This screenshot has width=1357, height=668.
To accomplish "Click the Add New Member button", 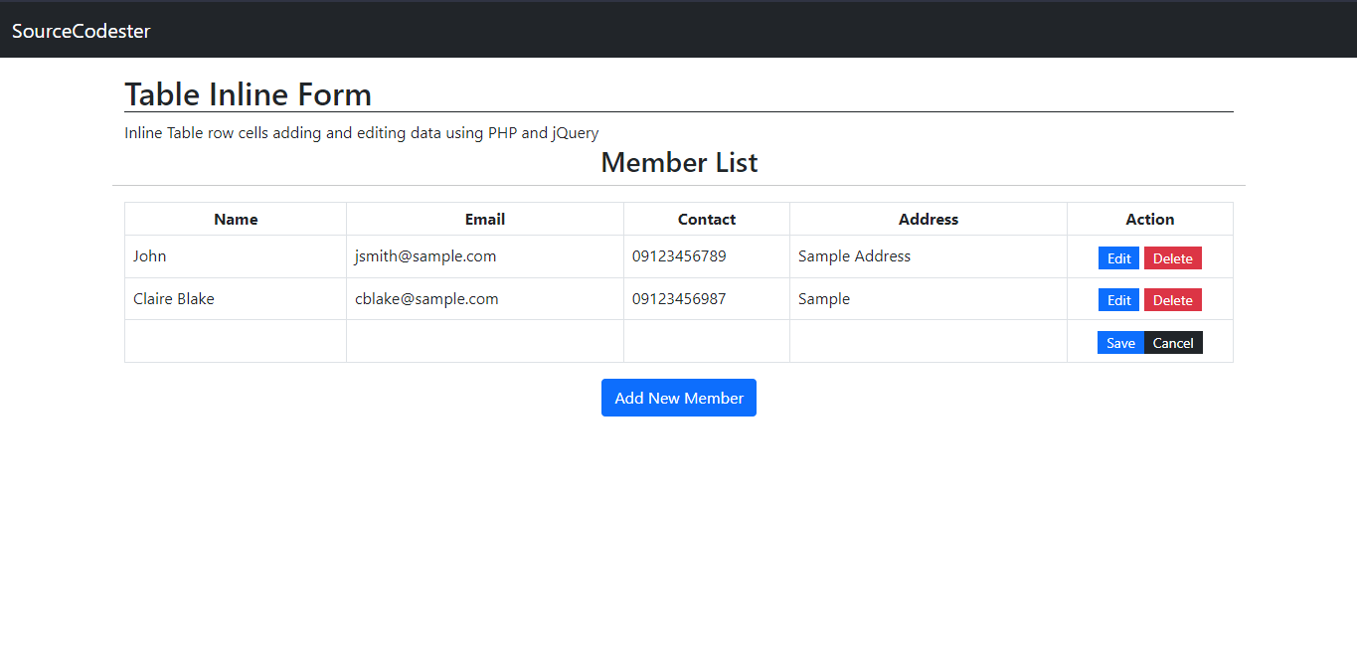I will pos(679,397).
